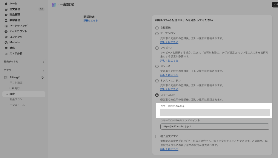Open 詳しくはこちら link under シッピーノ
The width and height of the screenshot is (278, 158).
[169, 61]
